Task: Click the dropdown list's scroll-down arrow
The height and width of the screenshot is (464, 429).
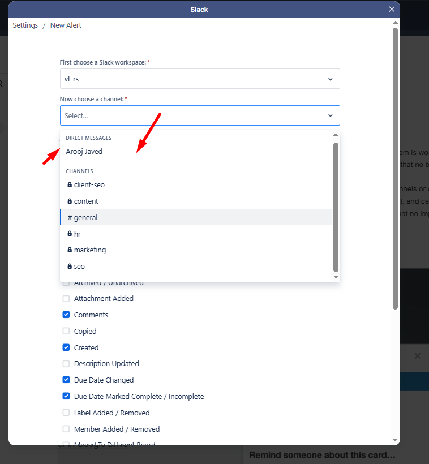Action: [x=336, y=277]
